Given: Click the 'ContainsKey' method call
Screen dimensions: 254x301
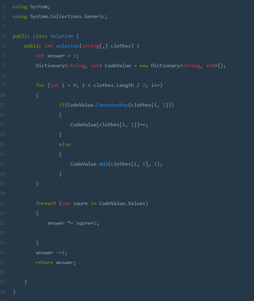Looking at the screenshot, I should [x=112, y=105].
